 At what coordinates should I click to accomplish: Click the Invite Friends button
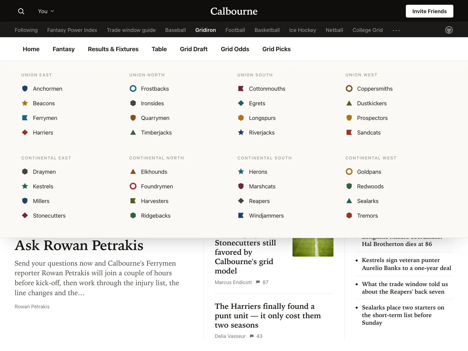pos(429,11)
